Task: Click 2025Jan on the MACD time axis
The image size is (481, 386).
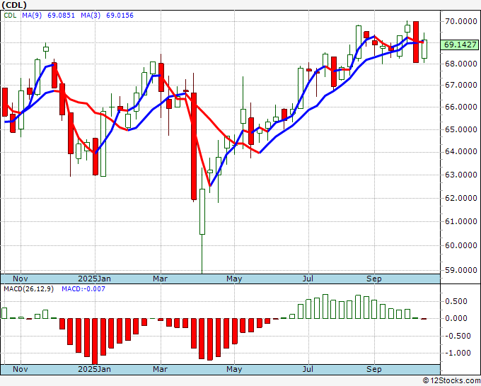Action: tap(95, 369)
